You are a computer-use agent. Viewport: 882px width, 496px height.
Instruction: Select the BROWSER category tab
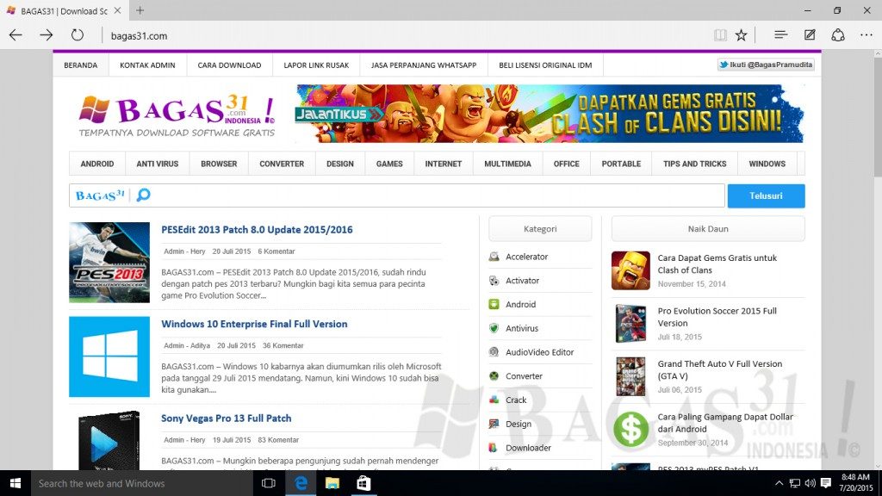tap(219, 164)
